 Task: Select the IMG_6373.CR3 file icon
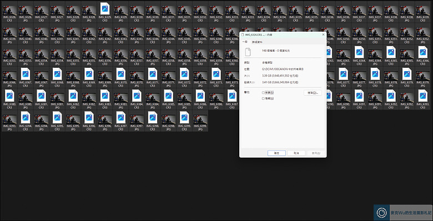(x=216, y=74)
